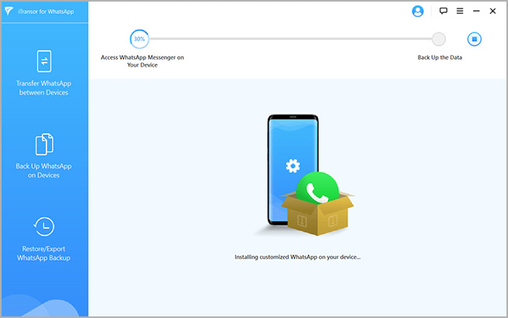The height and width of the screenshot is (318, 508).
Task: Switch to Back Up WhatsApp on Devices label
Action: (x=44, y=171)
